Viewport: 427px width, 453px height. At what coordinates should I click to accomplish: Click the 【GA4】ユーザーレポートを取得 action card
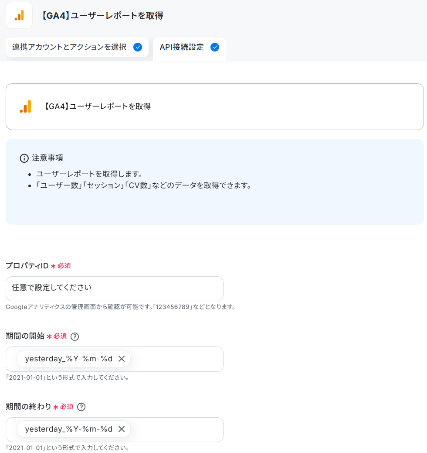click(x=215, y=106)
